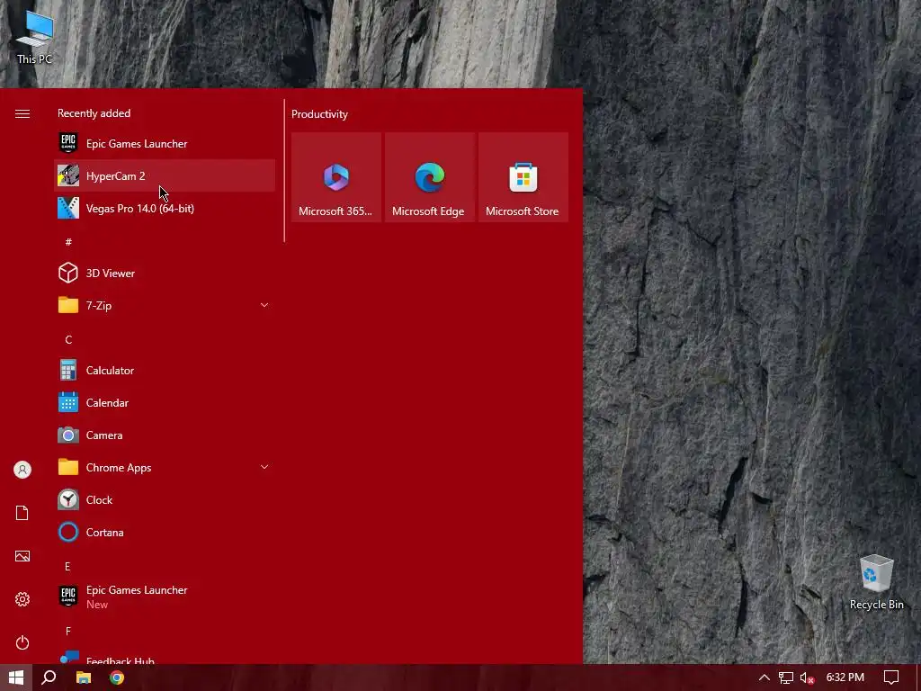
Task: Open the muted volume tray icon
Action: [x=807, y=678]
